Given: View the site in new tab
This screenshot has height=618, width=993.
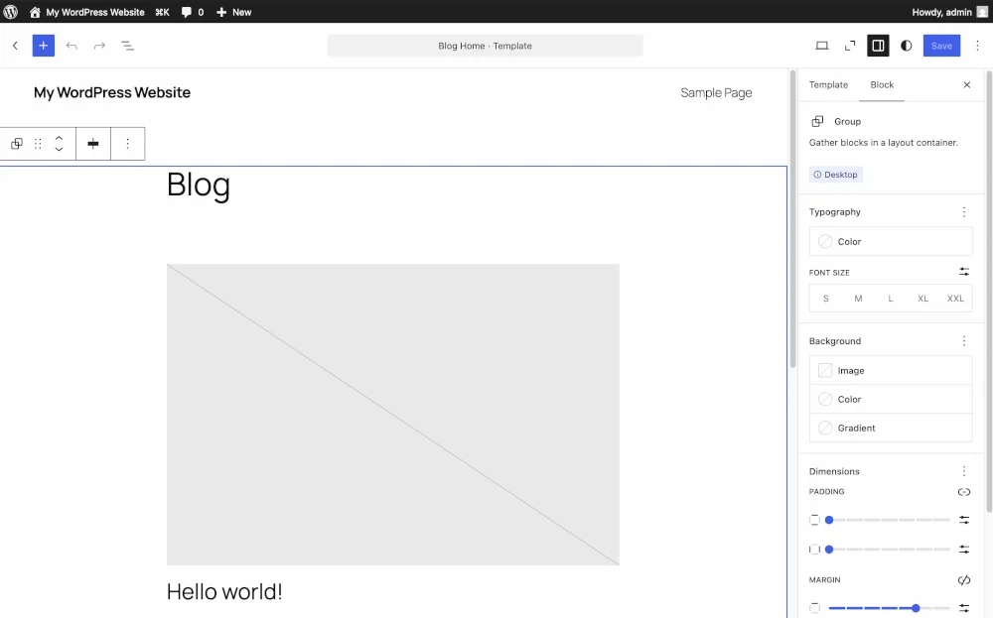Looking at the screenshot, I should [x=850, y=46].
